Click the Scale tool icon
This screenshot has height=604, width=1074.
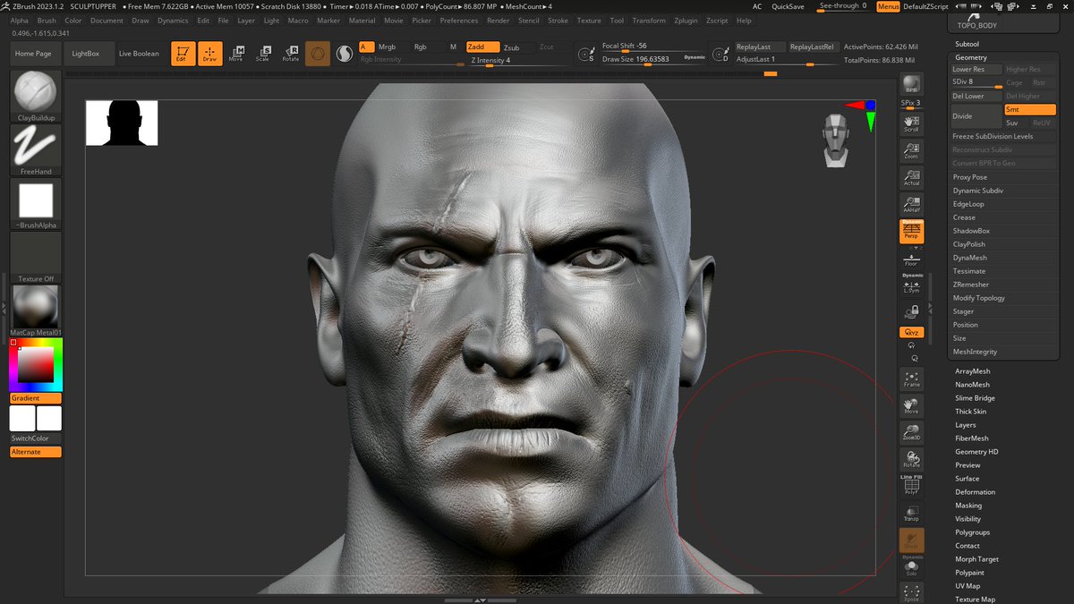tap(262, 54)
